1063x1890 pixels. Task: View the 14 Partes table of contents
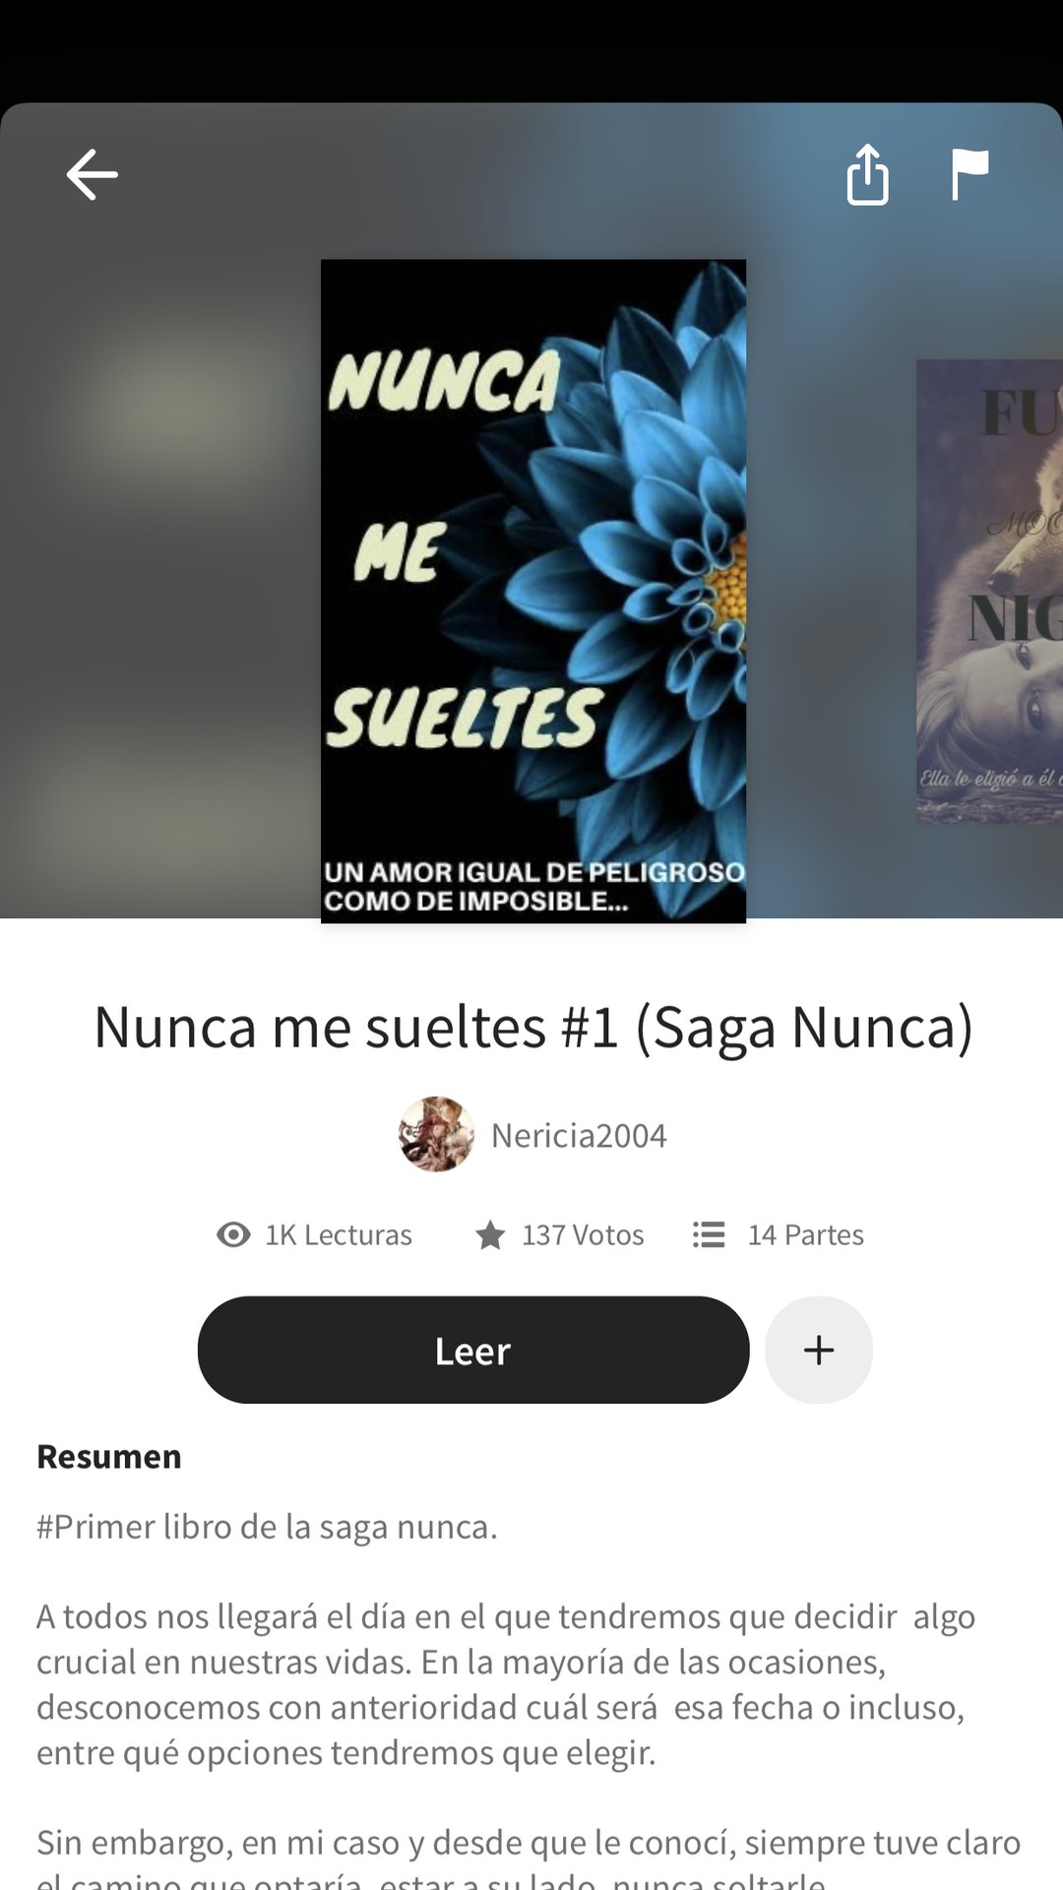click(x=806, y=1234)
